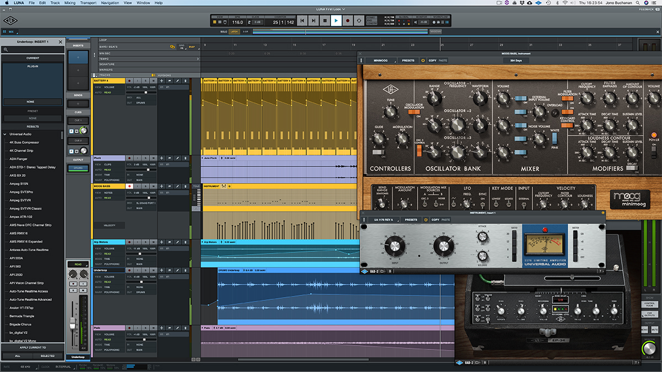This screenshot has width=662, height=372.
Task: Open the Edit menu
Action: pos(42,3)
